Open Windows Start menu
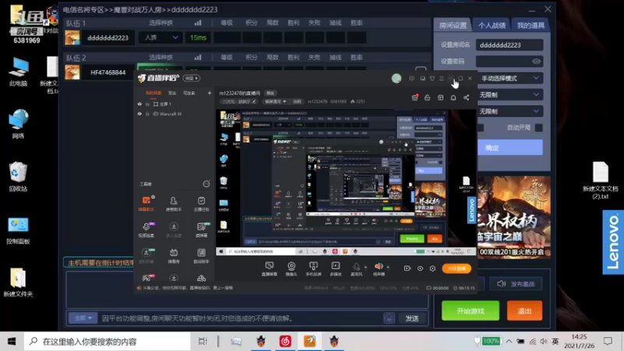This screenshot has height=351, width=624. coord(12,342)
